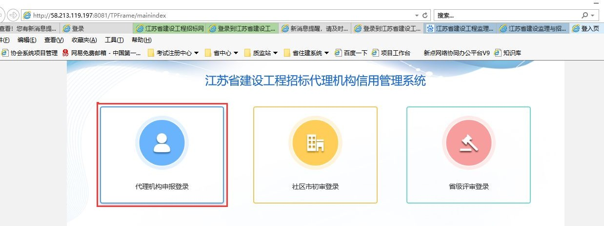Open the address bar history dropdown arrow
This screenshot has width=604, height=226.
[417, 16]
